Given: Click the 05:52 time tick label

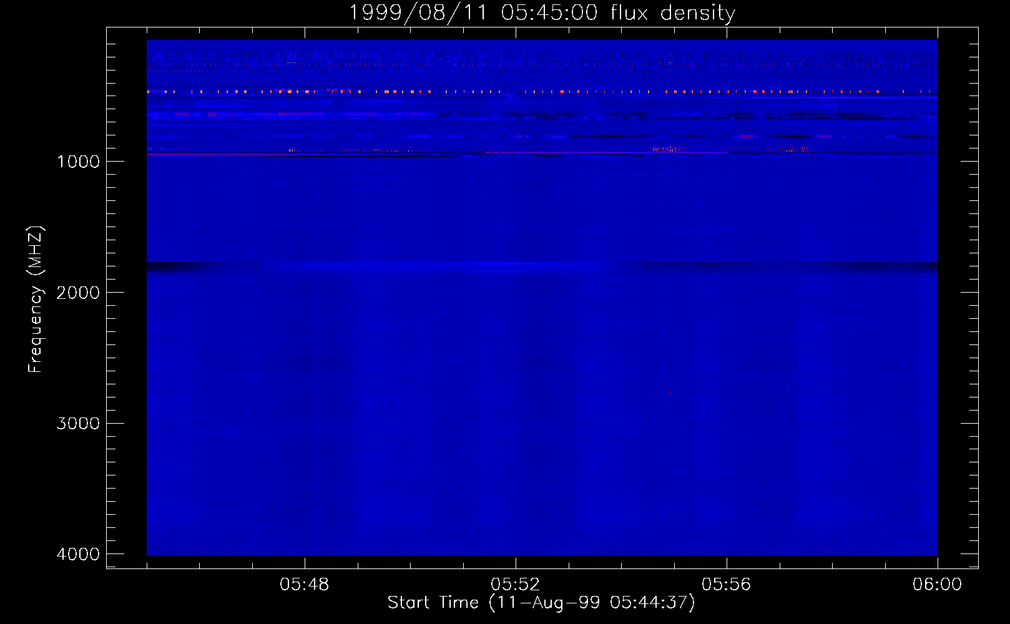Looking at the screenshot, I should click(x=516, y=585).
